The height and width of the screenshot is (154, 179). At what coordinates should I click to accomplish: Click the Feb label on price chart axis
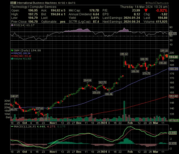click(130, 123)
